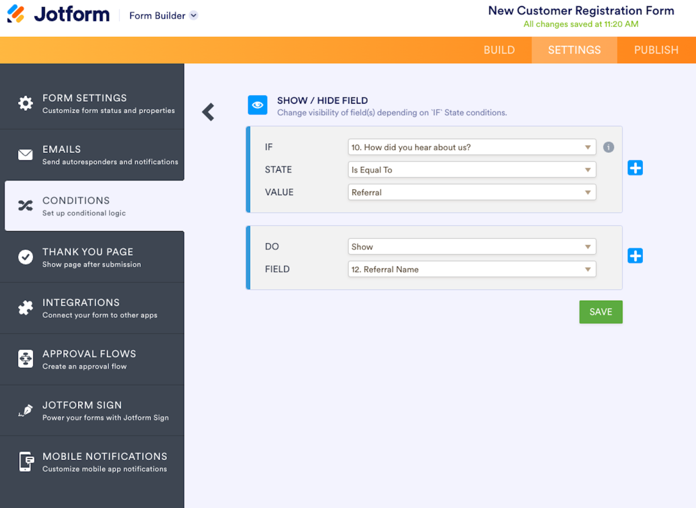Open the STATE 'Is Equal To' dropdown

472,170
